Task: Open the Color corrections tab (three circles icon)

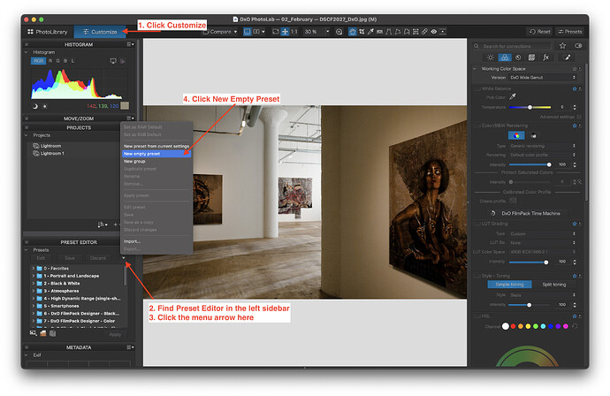Action: coord(505,57)
